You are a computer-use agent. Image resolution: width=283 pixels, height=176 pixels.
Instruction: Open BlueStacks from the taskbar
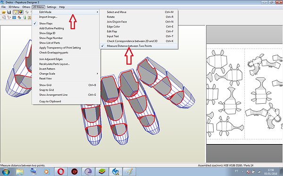pyautogui.click(x=102, y=172)
